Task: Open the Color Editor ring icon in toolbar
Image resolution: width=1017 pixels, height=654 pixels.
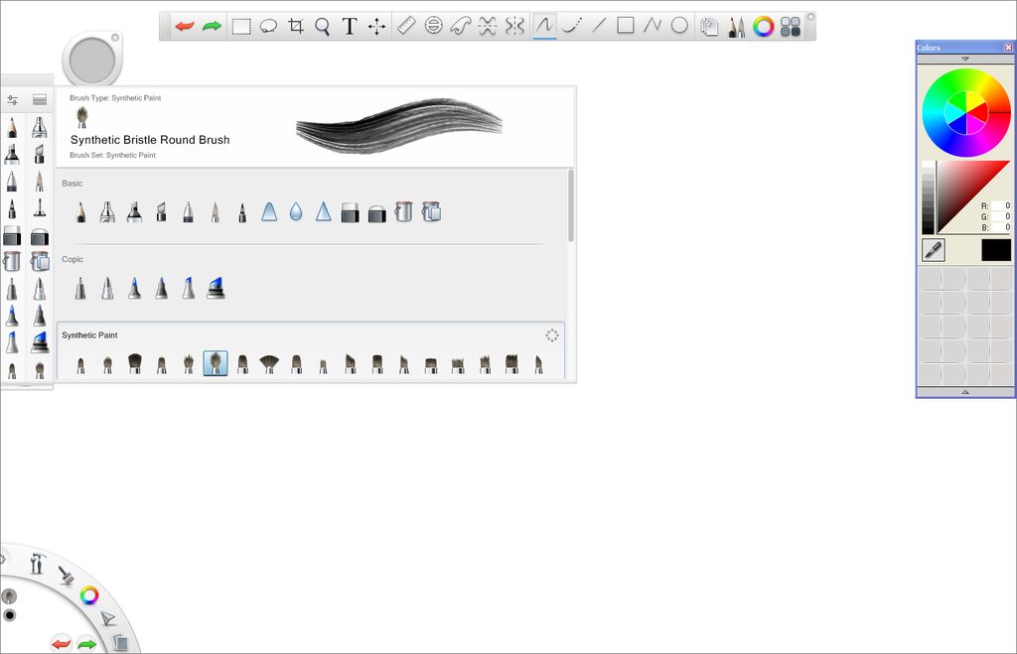Action: coord(764,27)
